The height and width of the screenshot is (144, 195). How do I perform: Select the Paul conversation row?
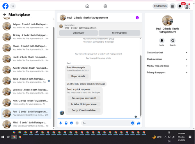tap(26, 113)
